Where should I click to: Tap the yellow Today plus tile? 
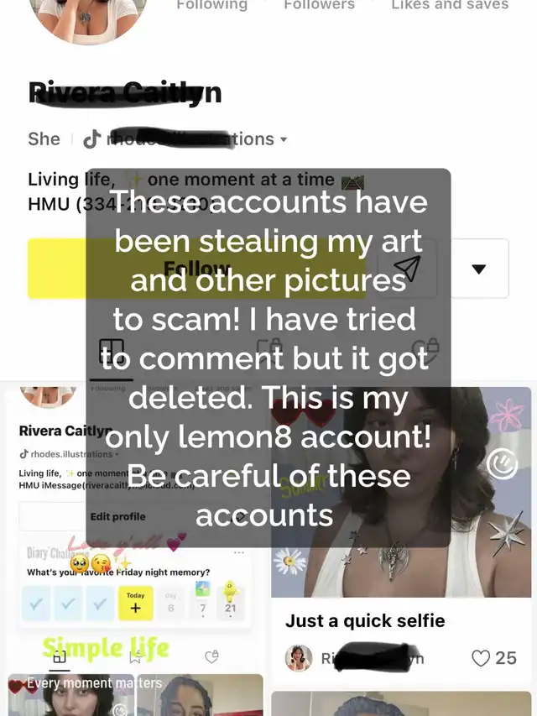(x=136, y=604)
